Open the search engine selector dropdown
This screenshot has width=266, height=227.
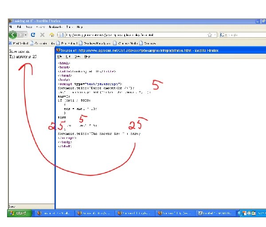[x=223, y=35]
